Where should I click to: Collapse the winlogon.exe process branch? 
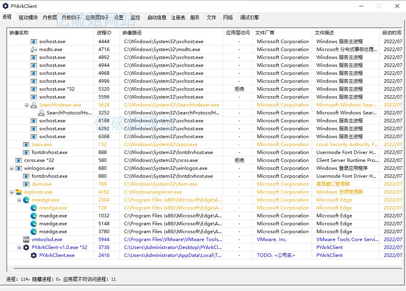pyautogui.click(x=12, y=168)
